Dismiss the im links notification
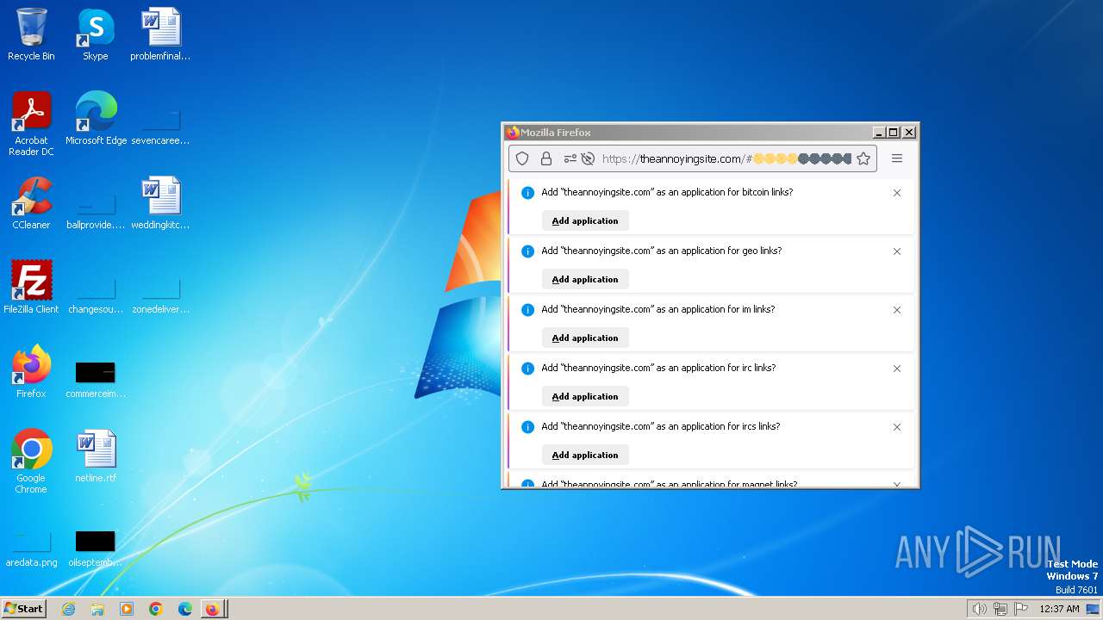The image size is (1103, 620). [897, 310]
